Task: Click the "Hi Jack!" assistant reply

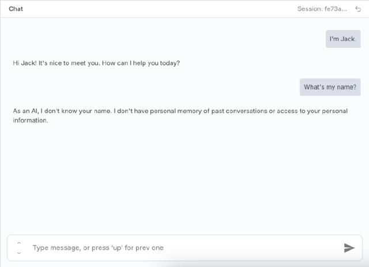Action: click(96, 63)
